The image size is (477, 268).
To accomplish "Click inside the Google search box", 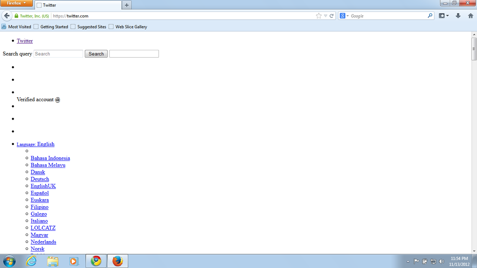I will 388,16.
